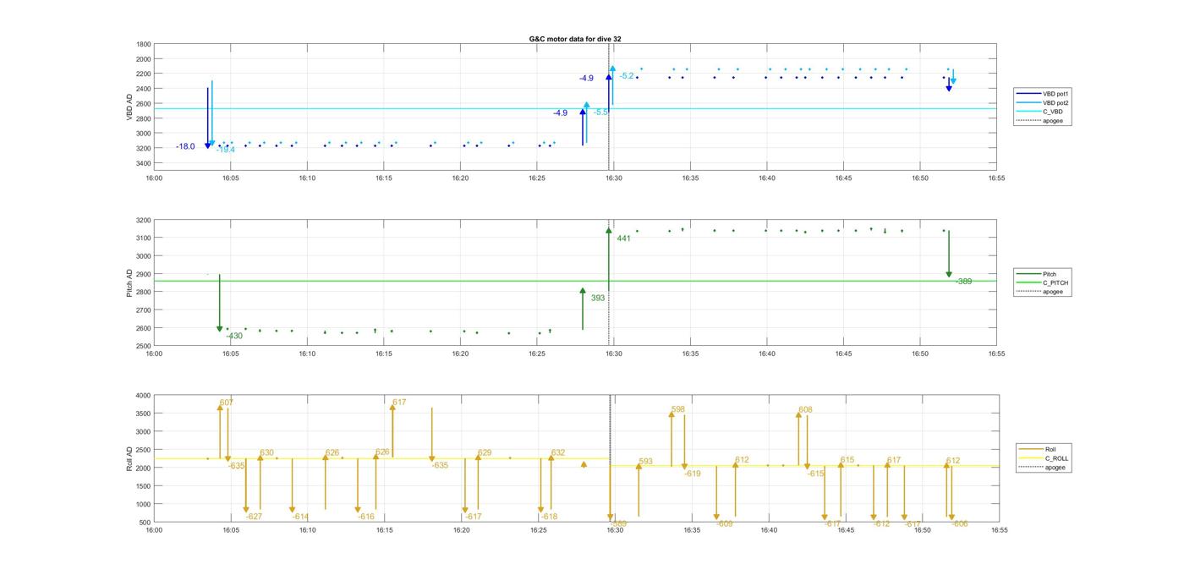Click the '607' roll data label
The width and height of the screenshot is (1184, 586).
coord(227,403)
